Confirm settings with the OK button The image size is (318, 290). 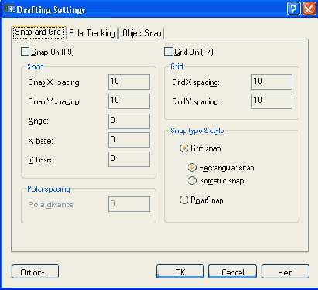click(x=180, y=271)
